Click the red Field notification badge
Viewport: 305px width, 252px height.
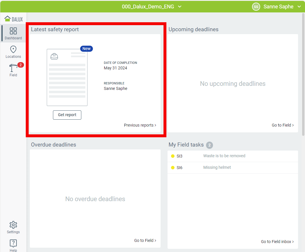21,65
